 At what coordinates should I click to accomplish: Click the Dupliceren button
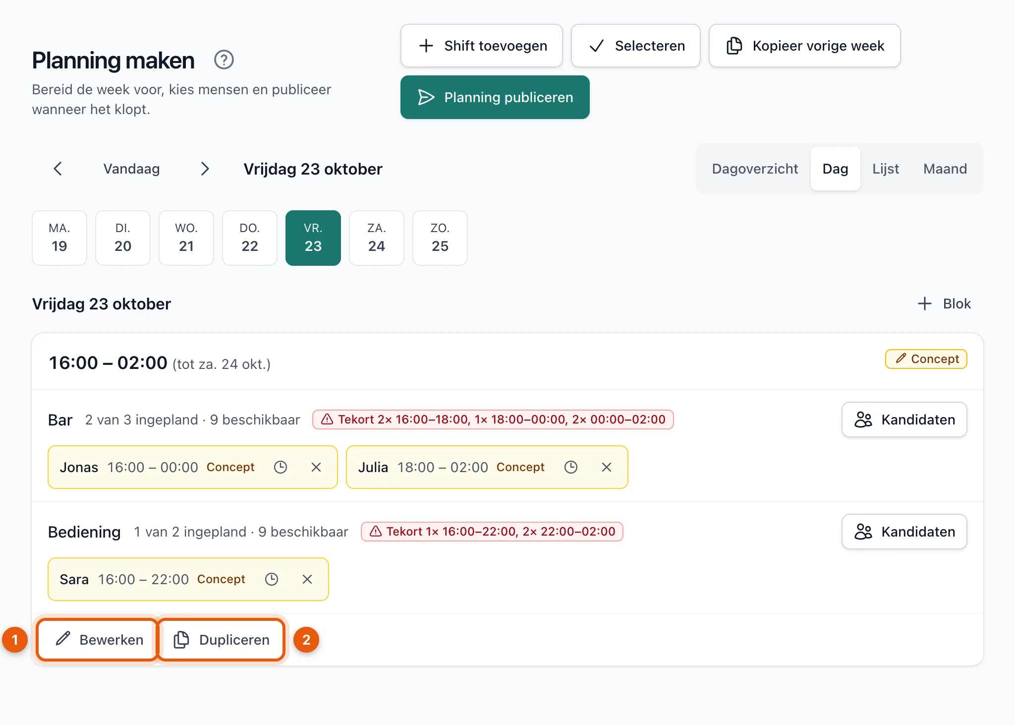tap(221, 640)
